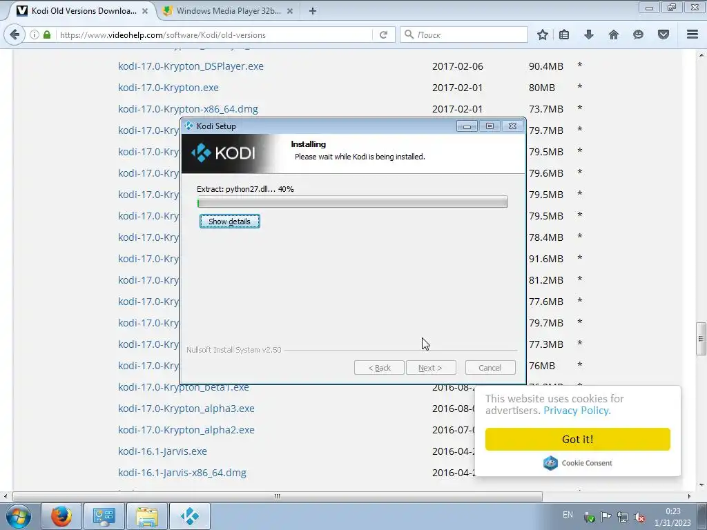Click the URL address bar
This screenshot has height=530, width=707.
[215, 35]
